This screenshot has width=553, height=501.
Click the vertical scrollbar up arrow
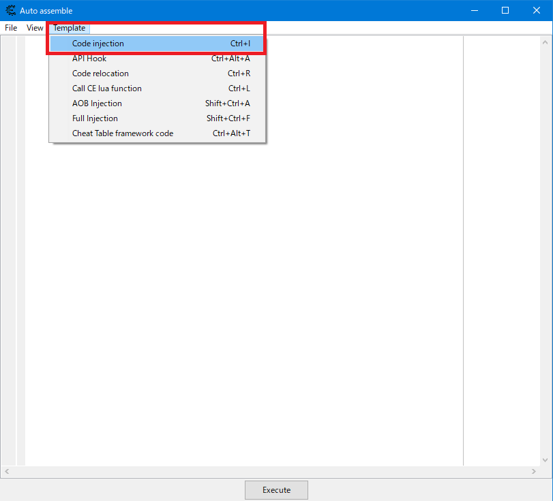pyautogui.click(x=545, y=42)
